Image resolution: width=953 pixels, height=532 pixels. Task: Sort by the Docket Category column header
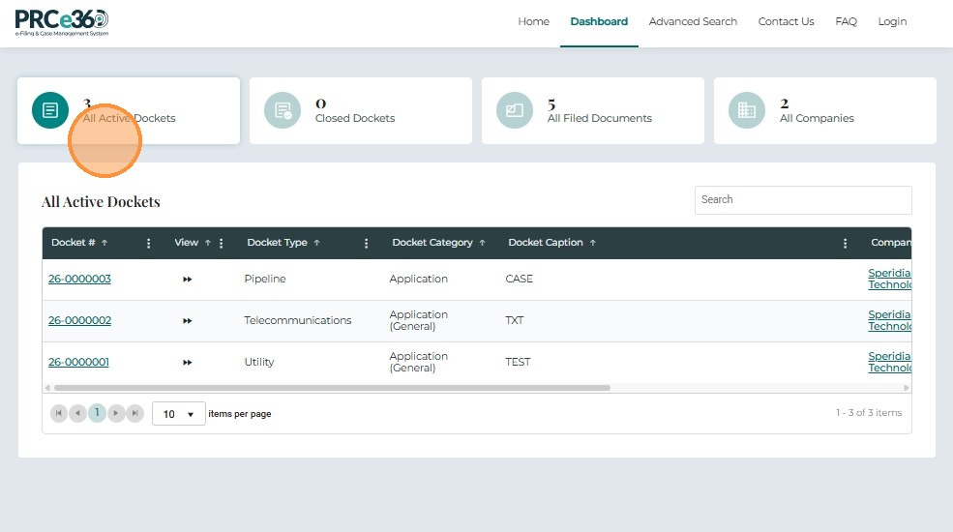[432, 243]
